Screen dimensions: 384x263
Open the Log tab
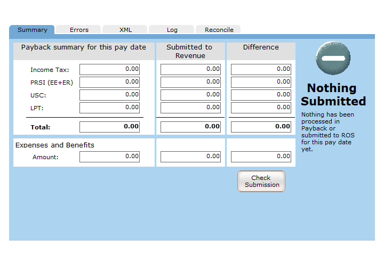(x=172, y=30)
